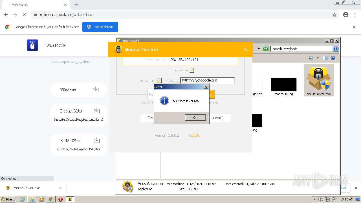Download the Windows version
The width and height of the screenshot is (361, 203).
79,90
